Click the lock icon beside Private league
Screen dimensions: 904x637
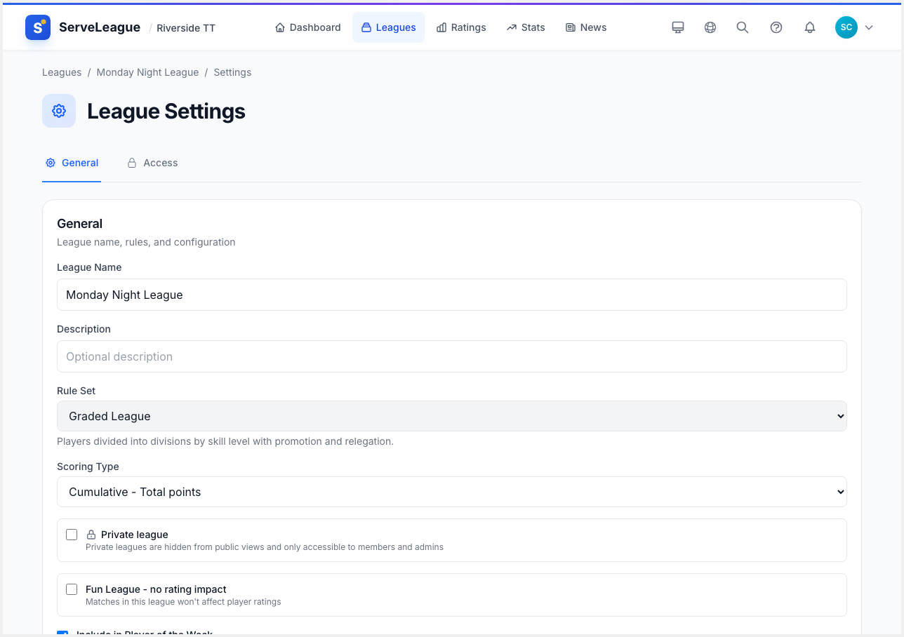91,535
